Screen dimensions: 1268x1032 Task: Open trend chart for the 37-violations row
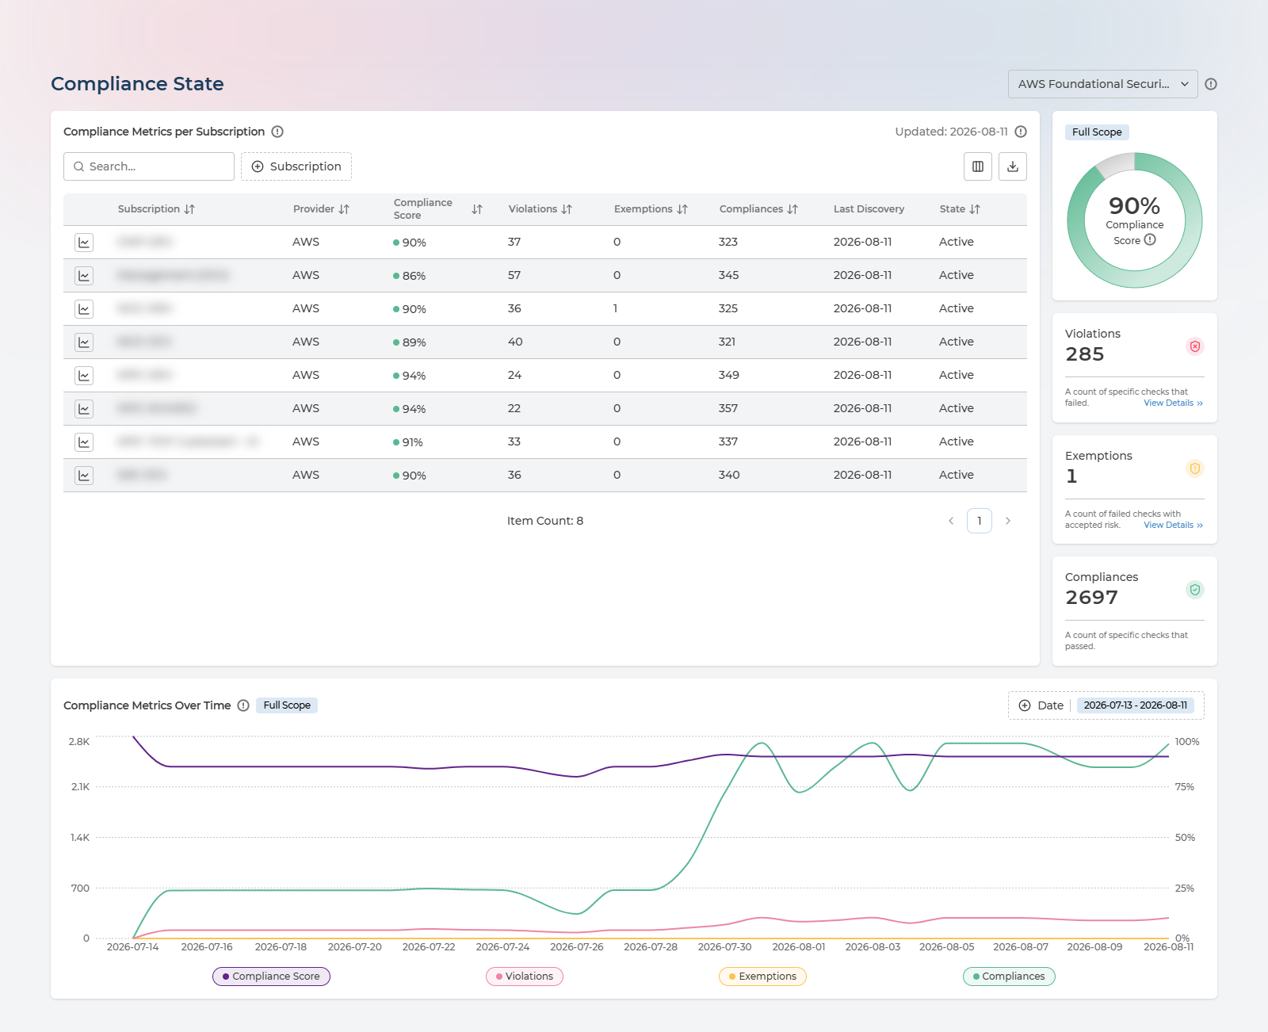click(x=84, y=243)
